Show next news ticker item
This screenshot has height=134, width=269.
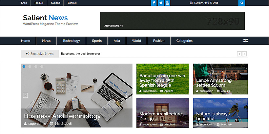[x=244, y=54]
